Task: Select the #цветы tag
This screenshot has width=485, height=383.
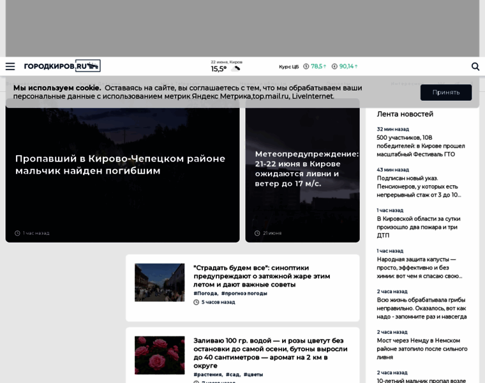Action: pyautogui.click(x=253, y=374)
